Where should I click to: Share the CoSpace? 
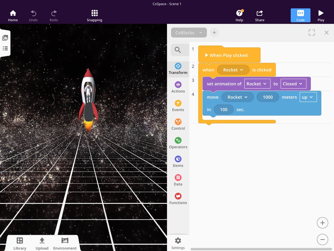pos(260,16)
